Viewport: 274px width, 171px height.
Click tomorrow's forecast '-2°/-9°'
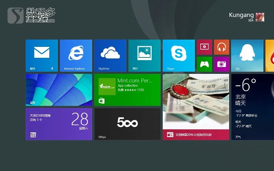[x=240, y=126]
